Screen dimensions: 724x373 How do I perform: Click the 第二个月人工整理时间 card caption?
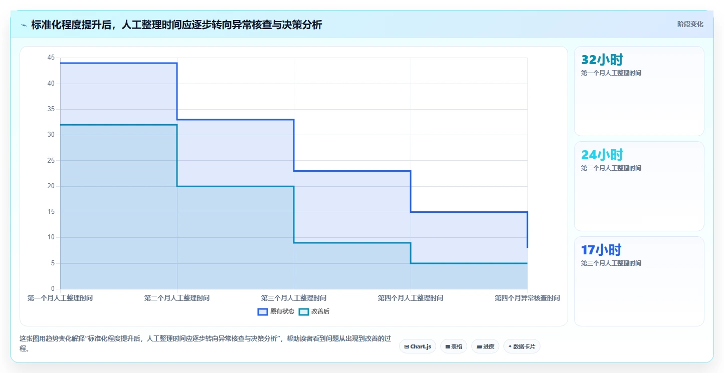click(x=611, y=168)
